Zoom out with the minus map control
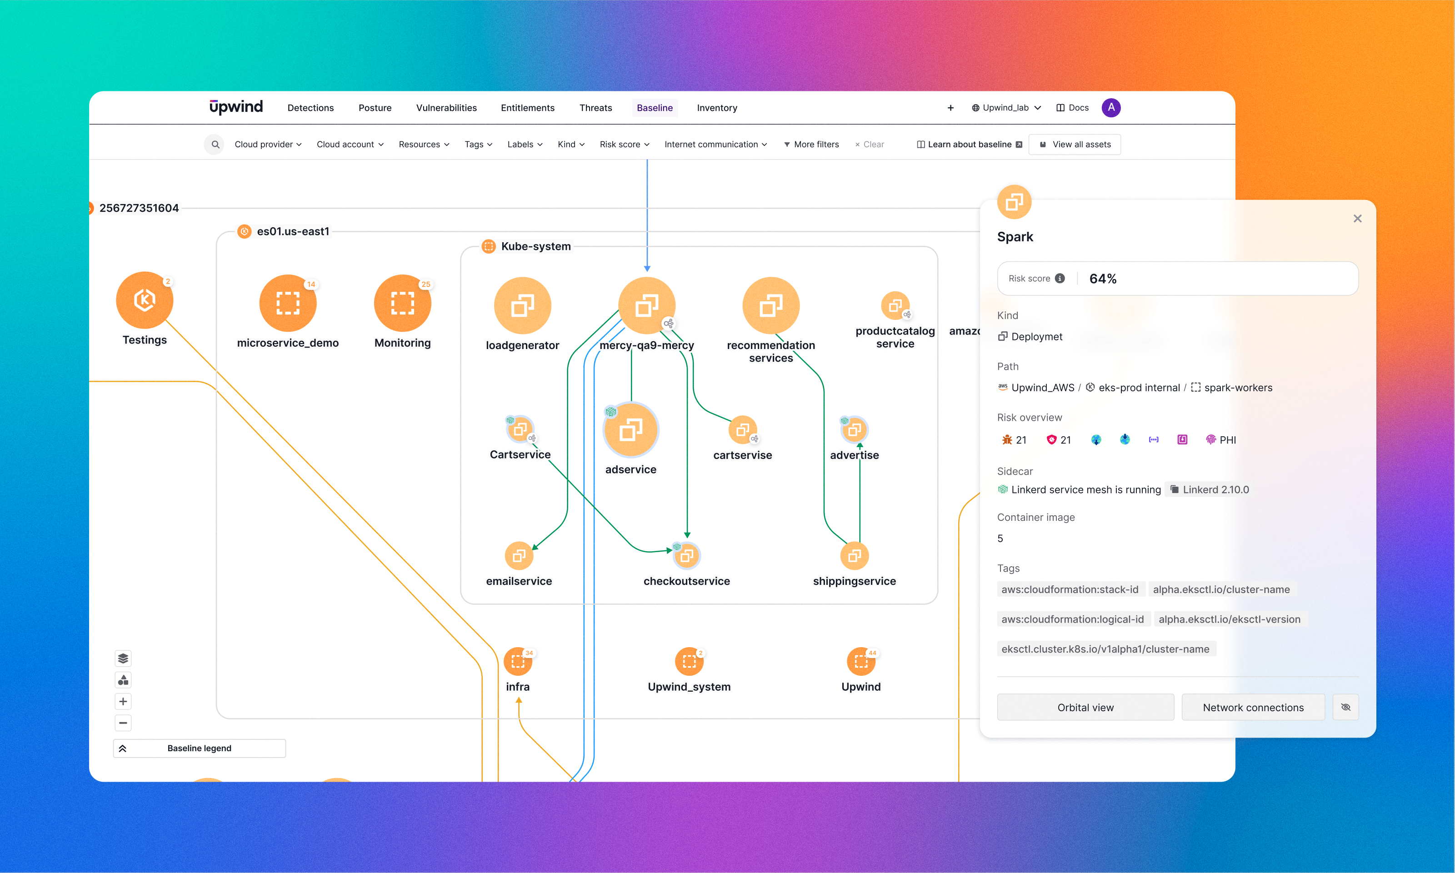 coord(123,723)
